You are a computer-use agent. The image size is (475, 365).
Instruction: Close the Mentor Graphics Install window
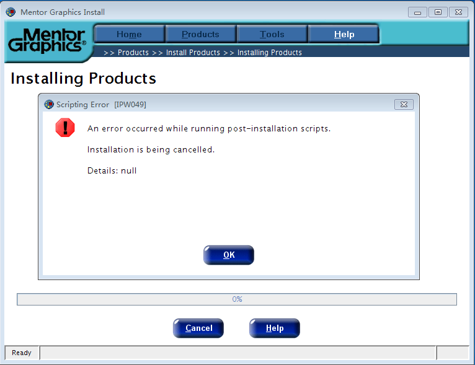click(459, 12)
